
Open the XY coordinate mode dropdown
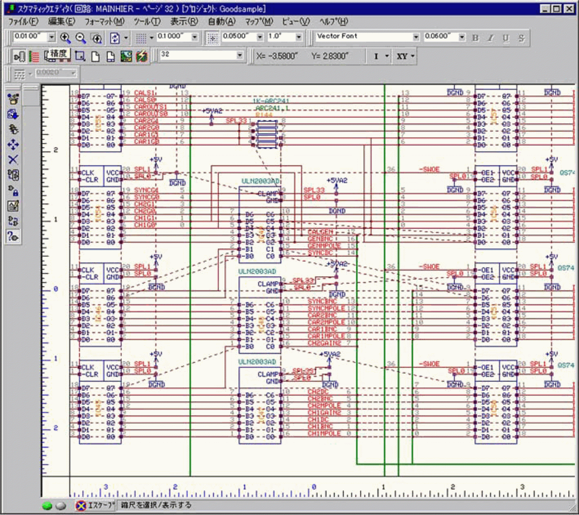pyautogui.click(x=412, y=56)
